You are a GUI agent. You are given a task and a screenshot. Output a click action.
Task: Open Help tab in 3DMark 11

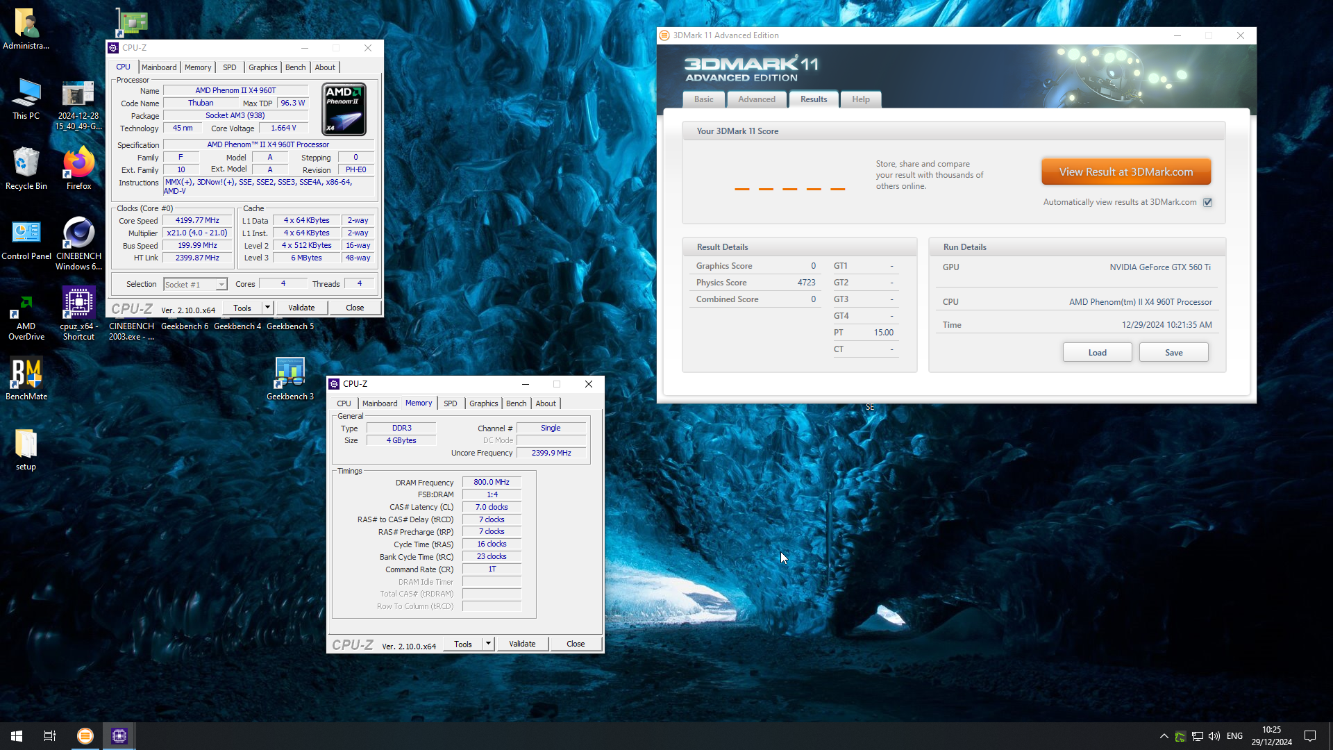[861, 99]
